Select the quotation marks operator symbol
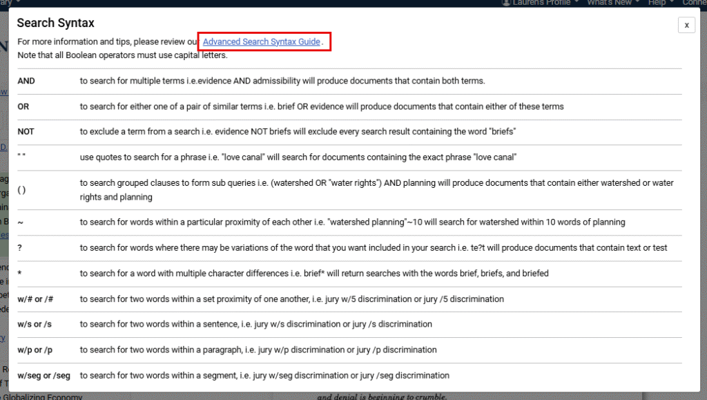Viewport: 707px width, 400px height. click(x=21, y=158)
